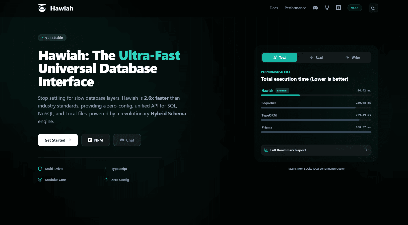The image size is (408, 225).
Task: Open the NPM icon in header
Action: tap(338, 8)
